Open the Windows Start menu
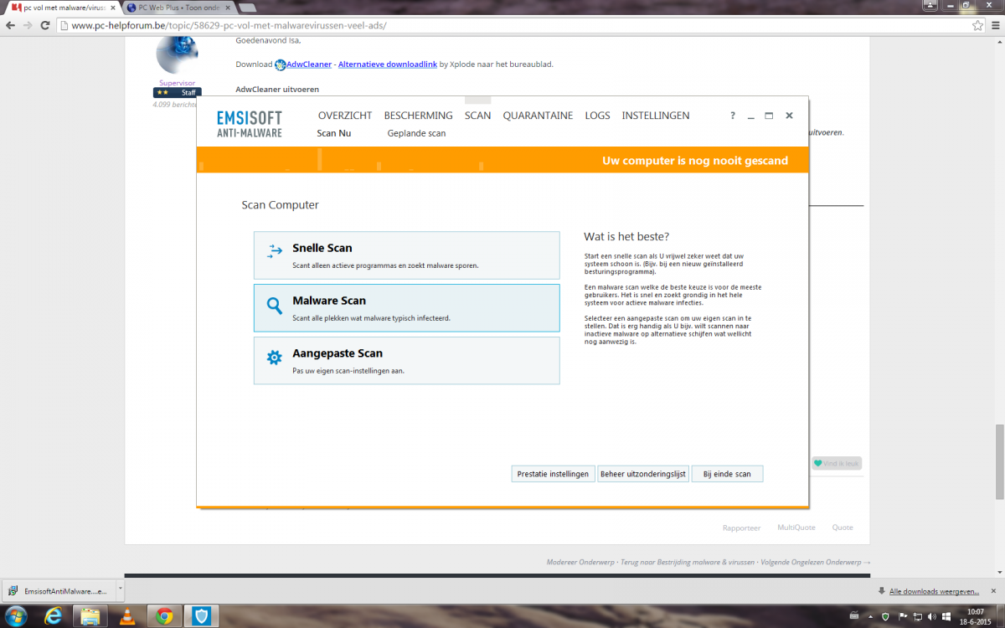The height and width of the screenshot is (628, 1005). 17,616
